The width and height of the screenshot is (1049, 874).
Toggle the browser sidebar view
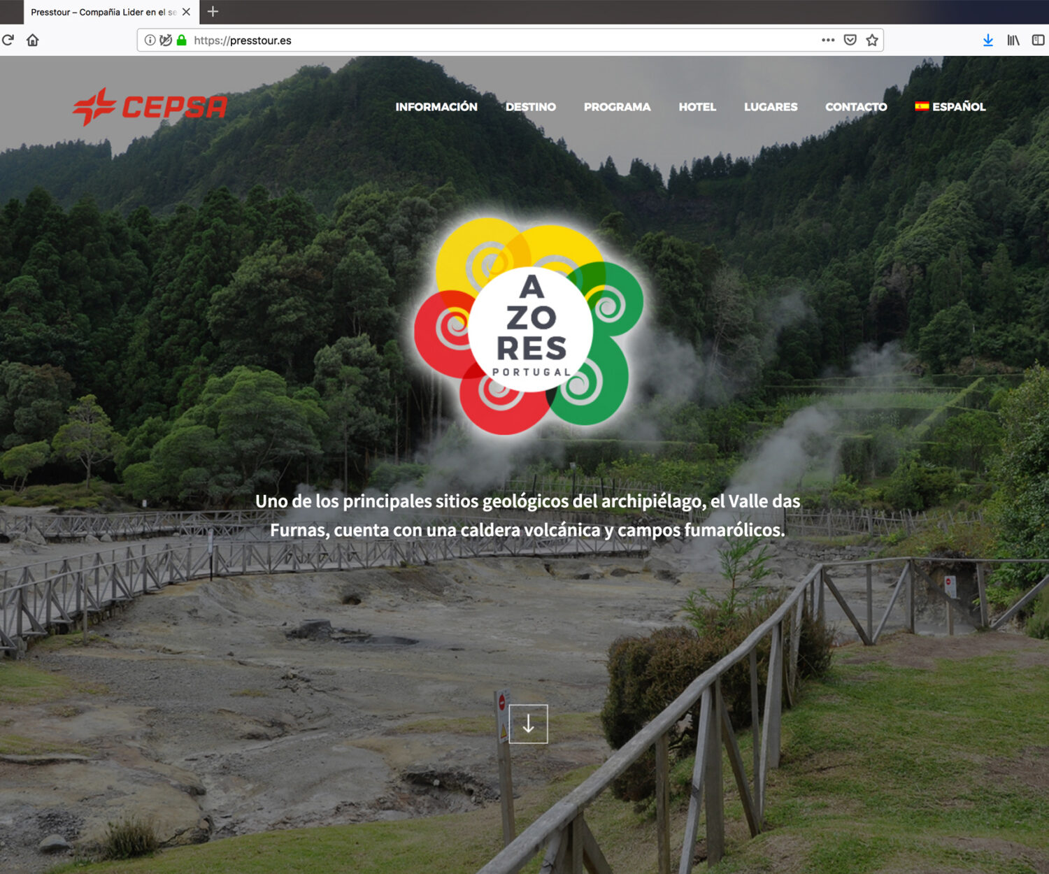point(1038,40)
